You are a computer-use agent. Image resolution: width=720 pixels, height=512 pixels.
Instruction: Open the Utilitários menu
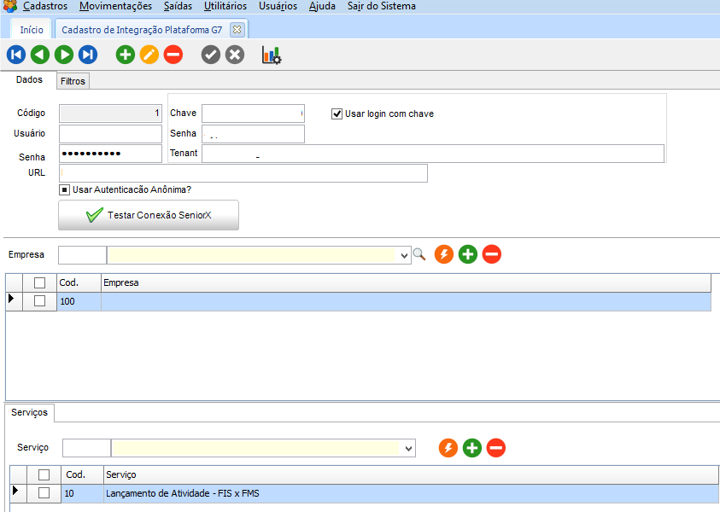(x=225, y=6)
